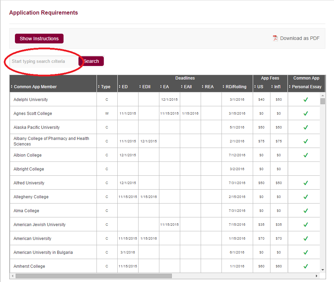Click Adelphi University's essay checkmark
This screenshot has height=282, width=334.
coord(306,99)
